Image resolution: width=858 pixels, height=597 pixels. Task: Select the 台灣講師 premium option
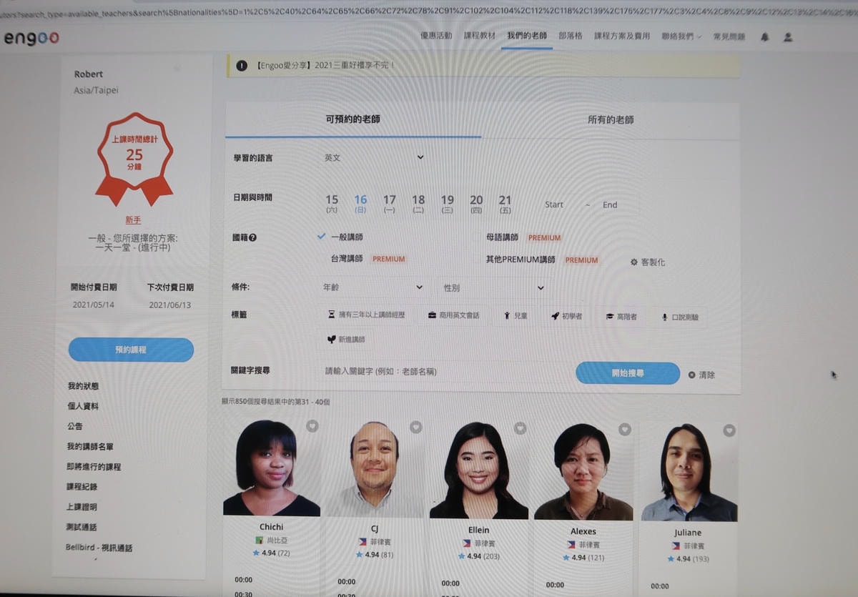346,259
